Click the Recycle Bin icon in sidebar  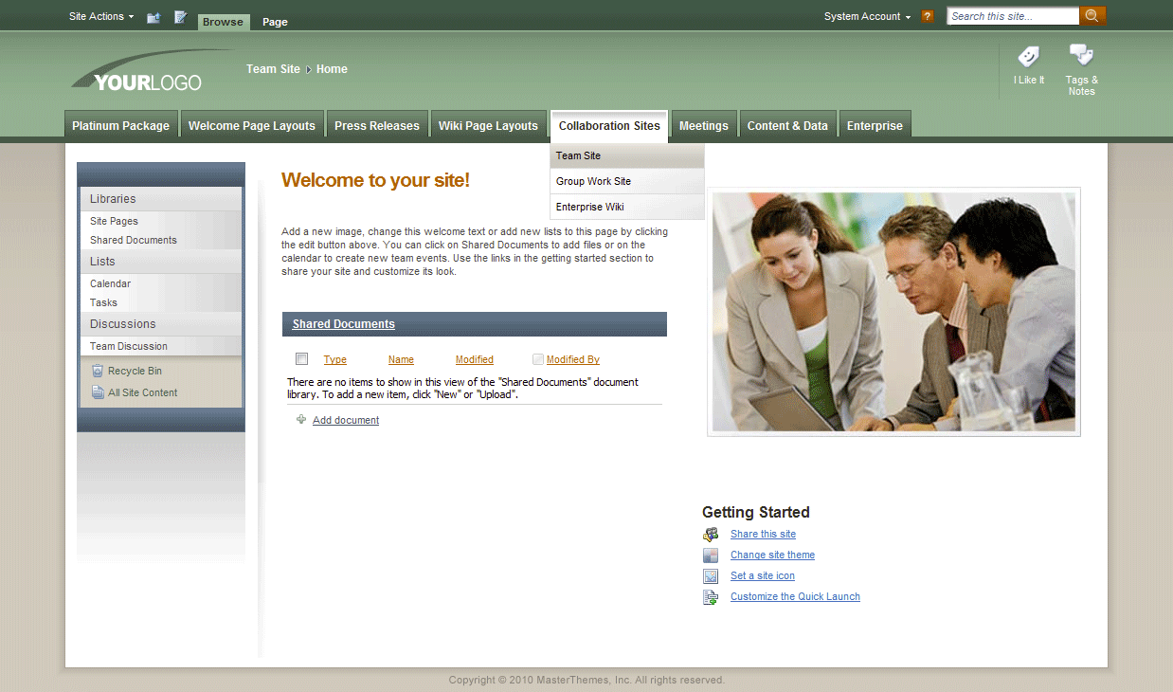tap(98, 370)
